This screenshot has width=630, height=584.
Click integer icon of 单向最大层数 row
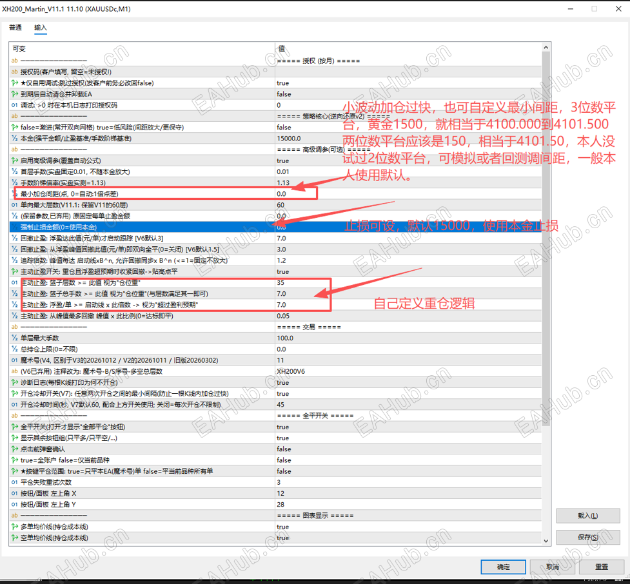click(x=14, y=205)
